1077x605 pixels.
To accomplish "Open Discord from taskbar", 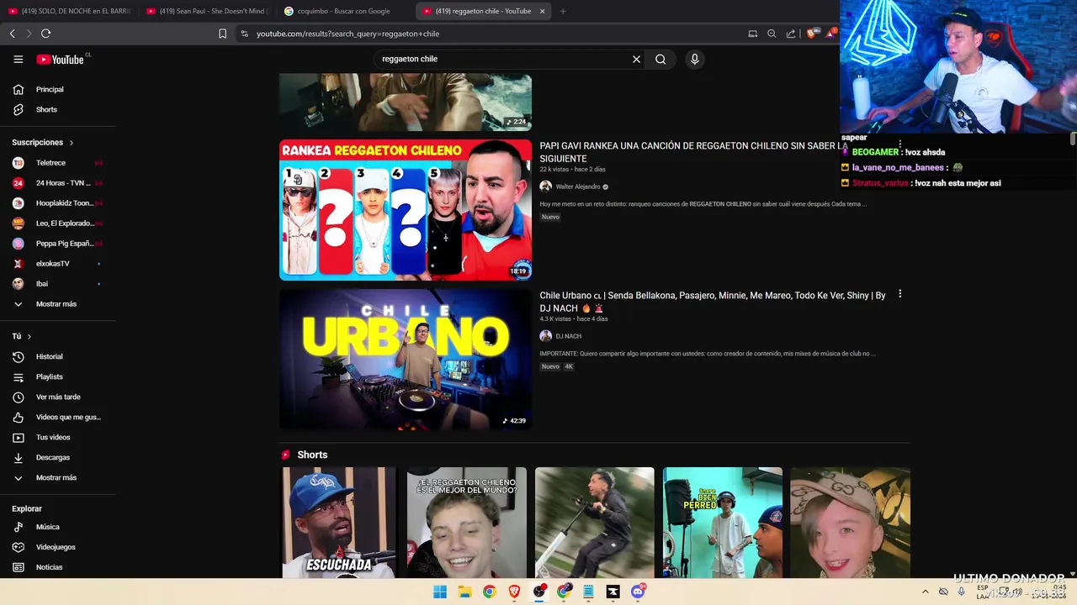I will tap(638, 592).
